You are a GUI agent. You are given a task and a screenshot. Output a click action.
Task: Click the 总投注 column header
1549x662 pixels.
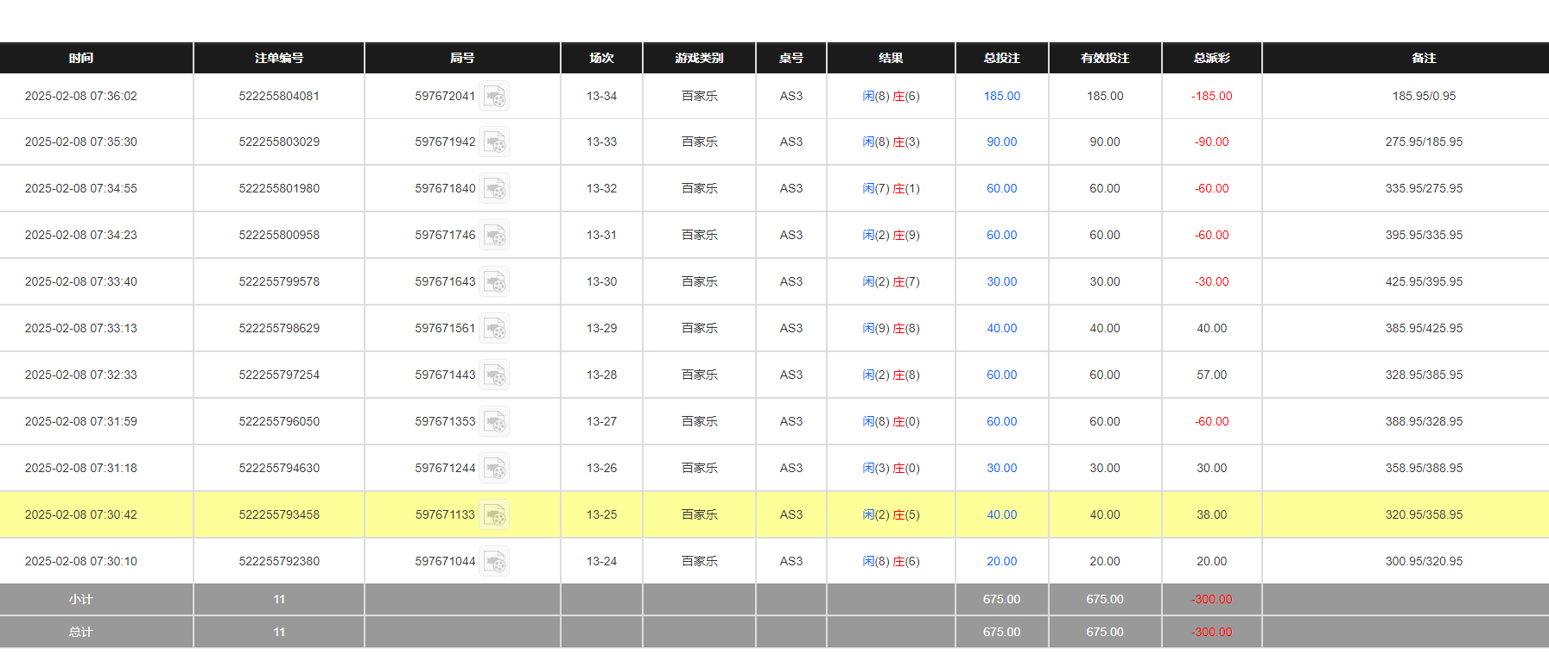pos(1002,58)
